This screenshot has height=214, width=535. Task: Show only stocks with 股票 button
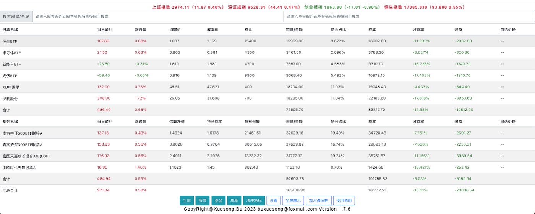[202, 200]
